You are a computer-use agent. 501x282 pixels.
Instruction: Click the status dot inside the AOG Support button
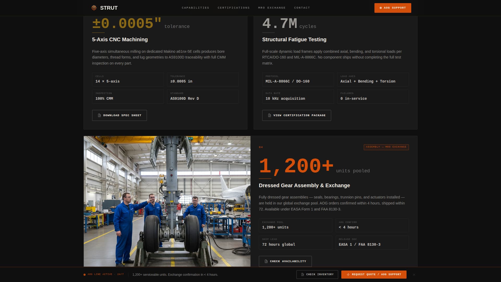pos(380,8)
